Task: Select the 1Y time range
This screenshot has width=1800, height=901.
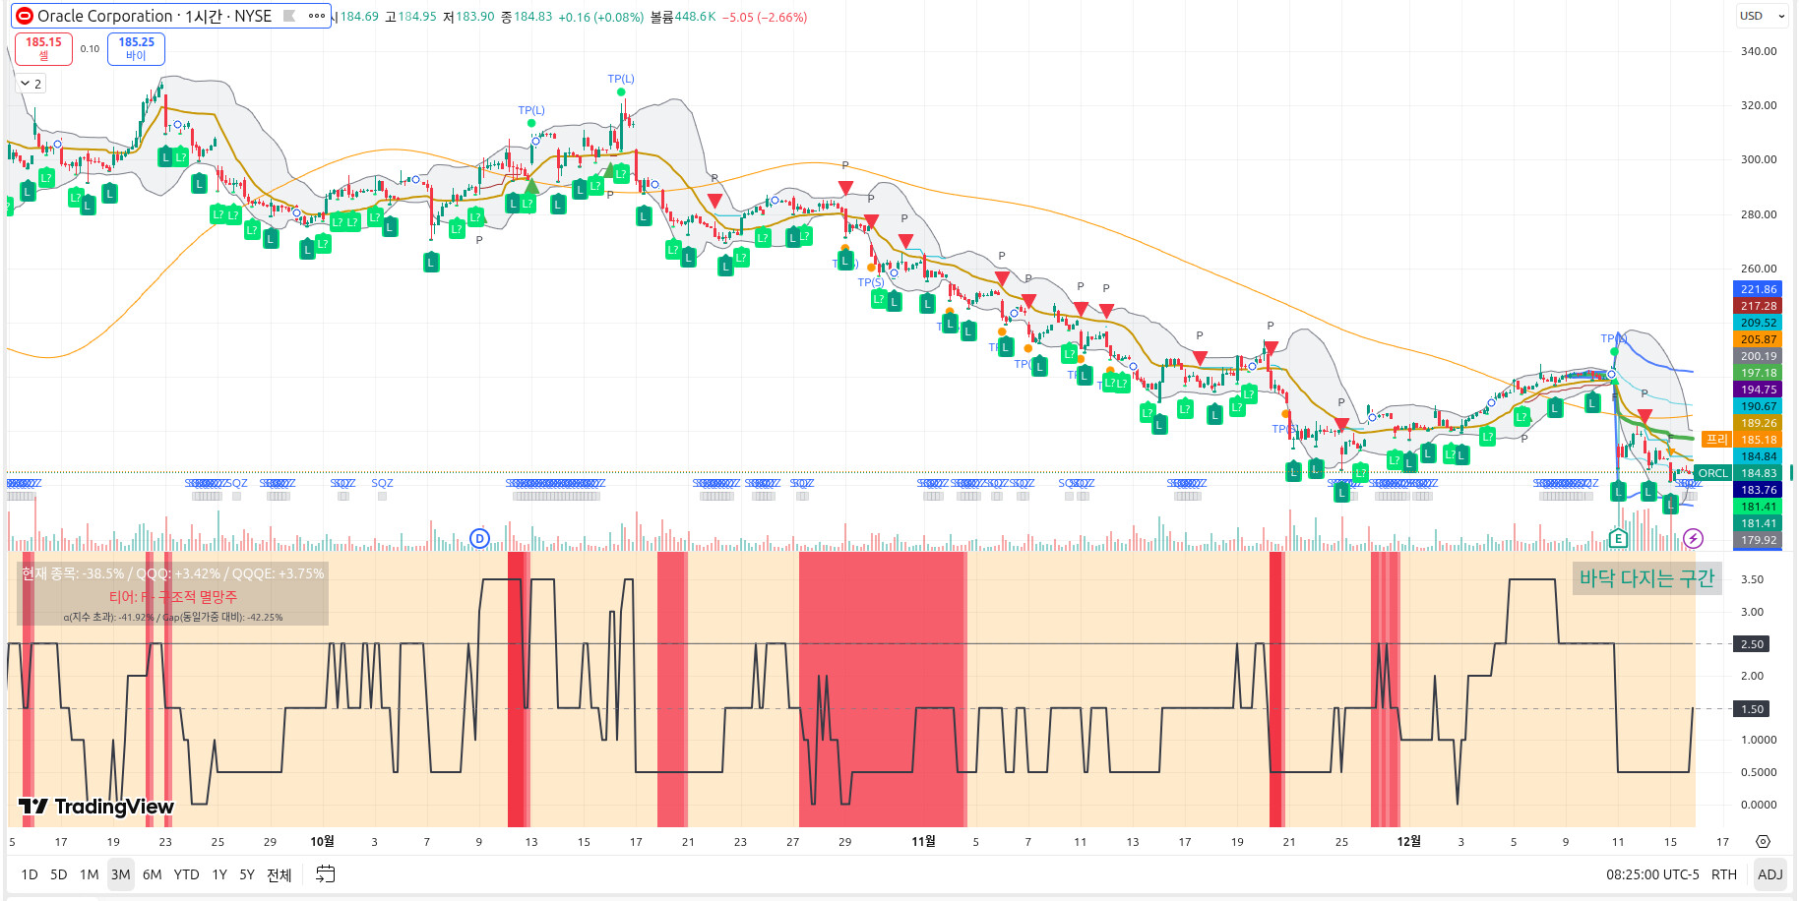Action: 219,873
